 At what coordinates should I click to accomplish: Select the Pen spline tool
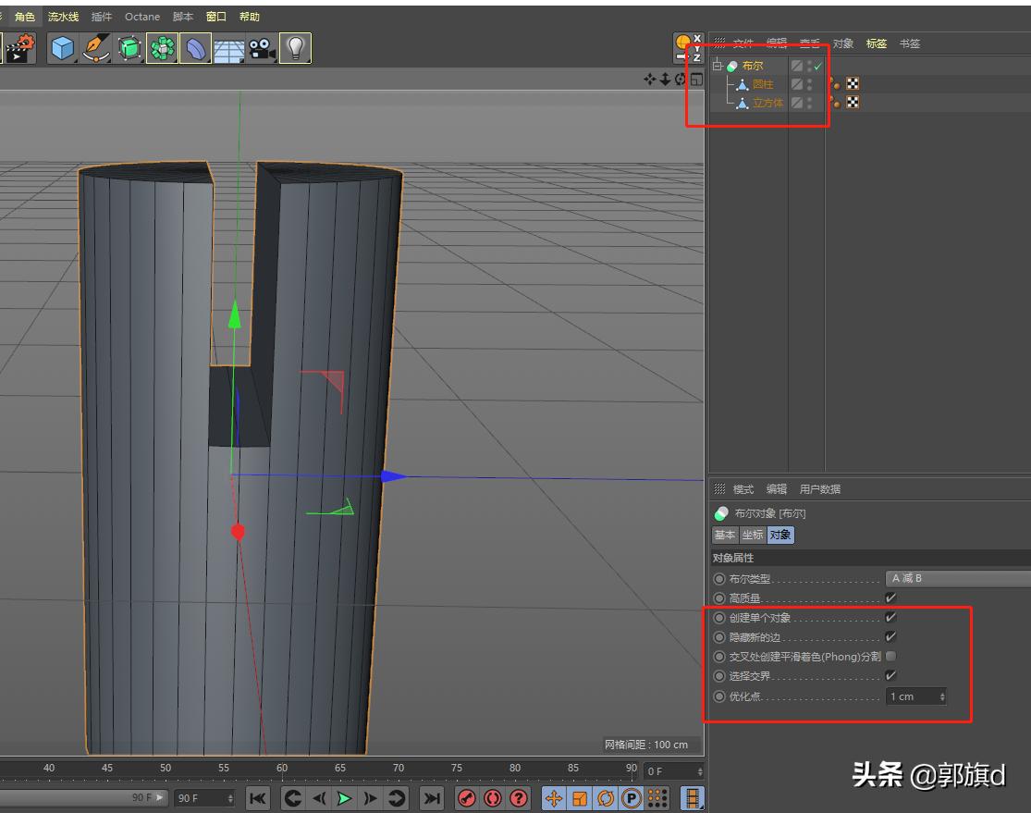(96, 49)
